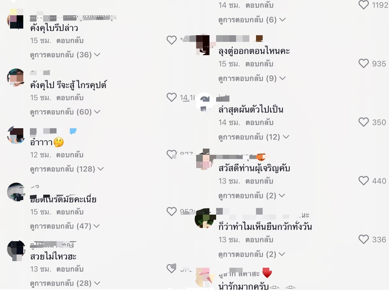Show the 128 replies under อ๋าาาา

pos(67,169)
